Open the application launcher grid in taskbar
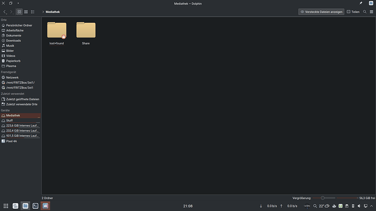The image size is (376, 211). [6, 206]
